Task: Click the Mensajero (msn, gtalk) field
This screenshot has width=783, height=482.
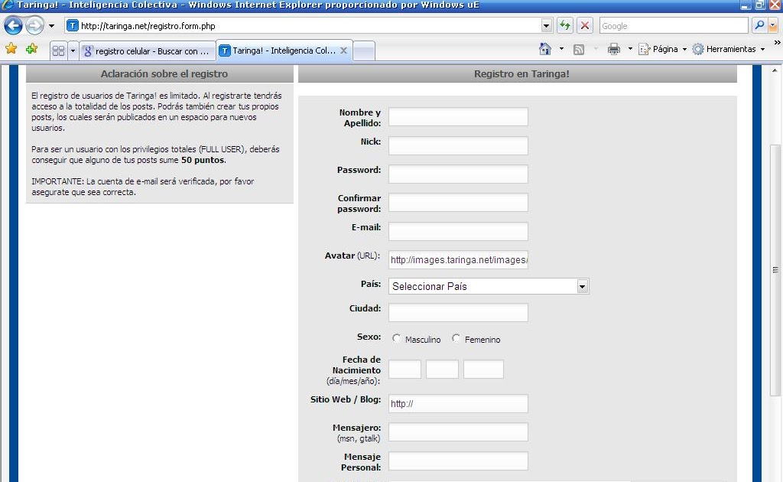Action: pos(458,432)
